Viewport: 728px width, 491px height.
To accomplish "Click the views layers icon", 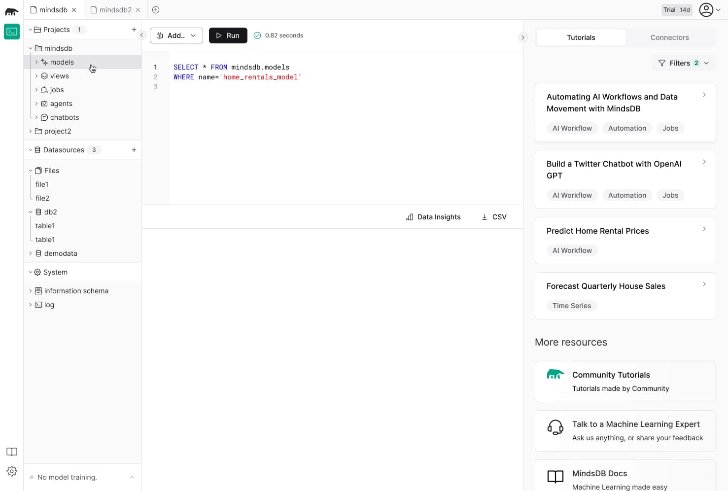I will 44,76.
